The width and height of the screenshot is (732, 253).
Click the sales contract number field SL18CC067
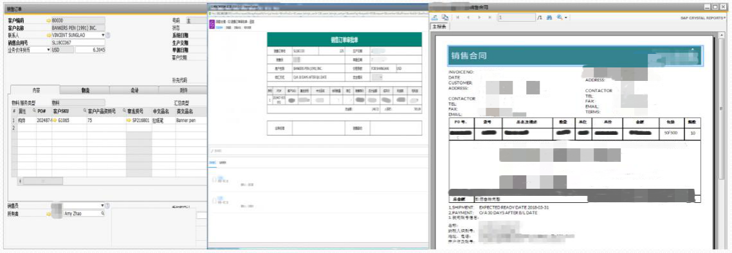(78, 42)
